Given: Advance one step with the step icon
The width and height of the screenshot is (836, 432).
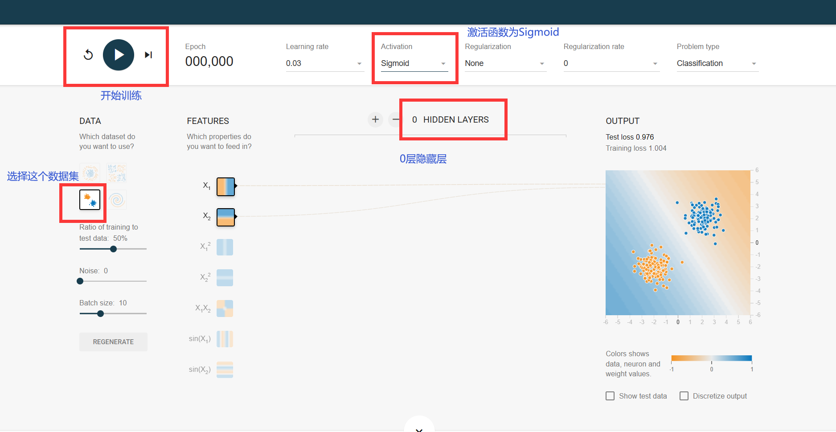Looking at the screenshot, I should pyautogui.click(x=148, y=55).
